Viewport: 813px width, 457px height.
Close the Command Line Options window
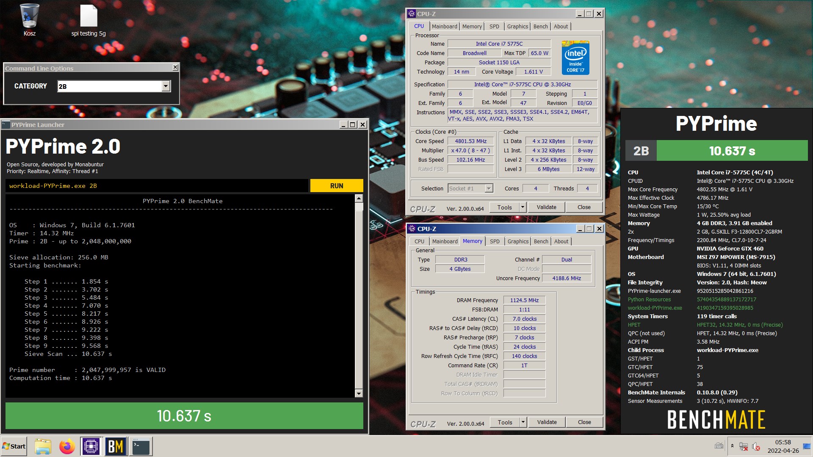[175, 67]
